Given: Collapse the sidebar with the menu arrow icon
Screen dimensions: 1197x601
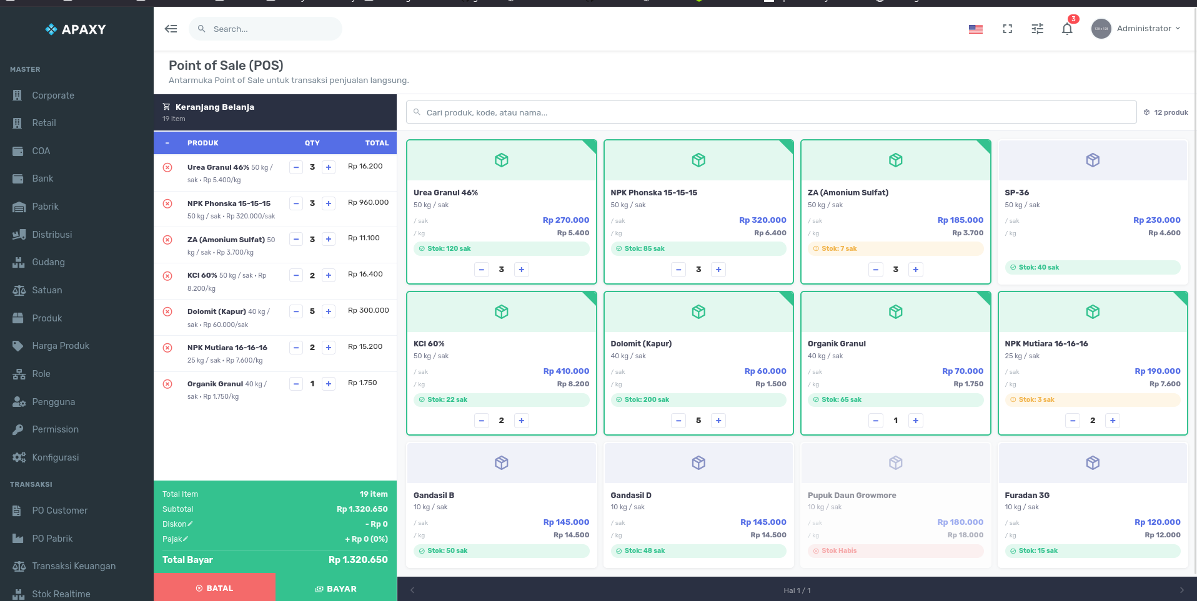Looking at the screenshot, I should (171, 29).
